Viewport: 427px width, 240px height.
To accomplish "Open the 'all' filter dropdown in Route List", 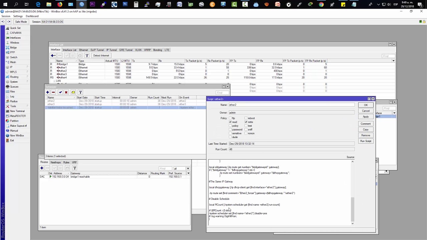I will (188, 168).
